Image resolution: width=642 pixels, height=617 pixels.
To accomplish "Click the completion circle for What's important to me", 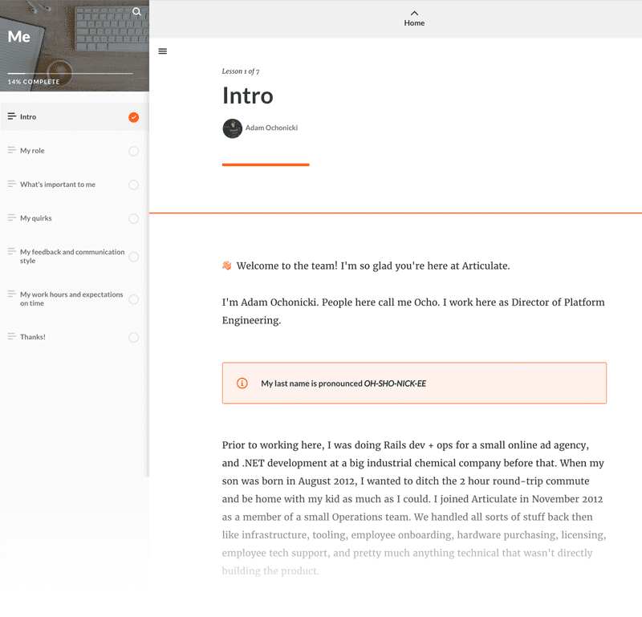I will [x=133, y=185].
